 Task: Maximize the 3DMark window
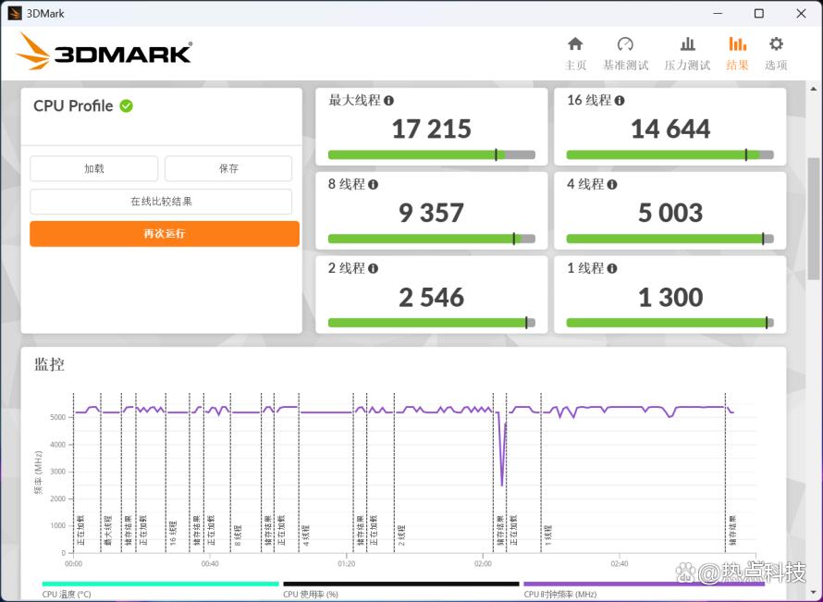[x=759, y=13]
